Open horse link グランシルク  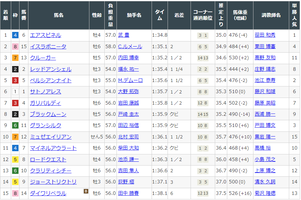[46, 125]
